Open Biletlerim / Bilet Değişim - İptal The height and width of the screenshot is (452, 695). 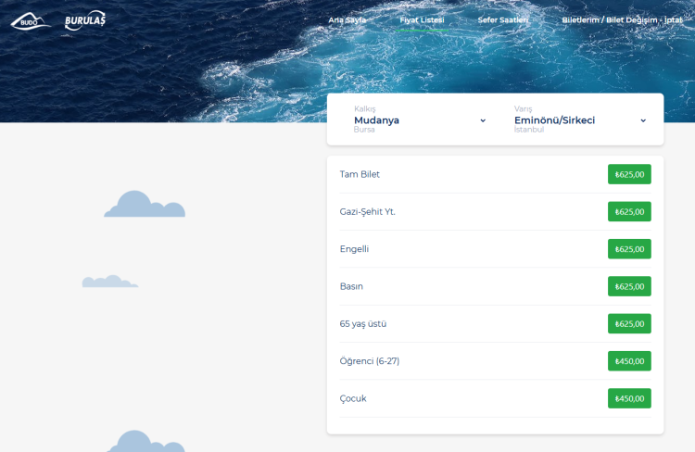tap(622, 19)
